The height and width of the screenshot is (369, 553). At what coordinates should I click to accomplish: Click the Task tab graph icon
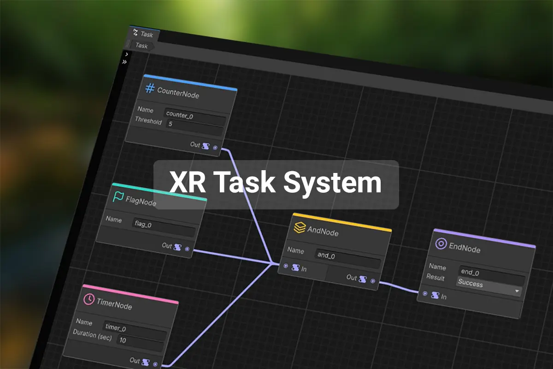pos(135,33)
